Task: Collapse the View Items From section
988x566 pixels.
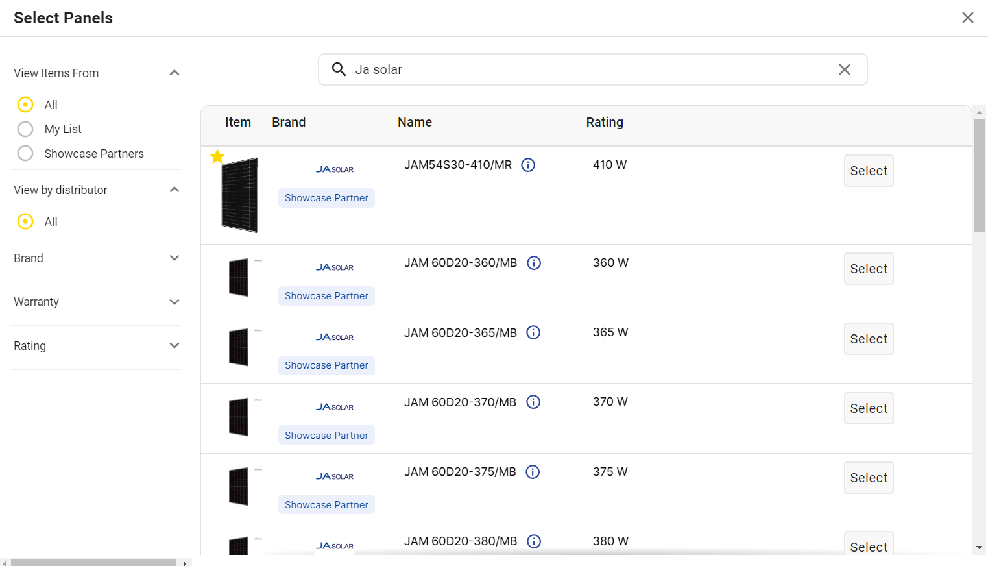Action: [x=174, y=73]
